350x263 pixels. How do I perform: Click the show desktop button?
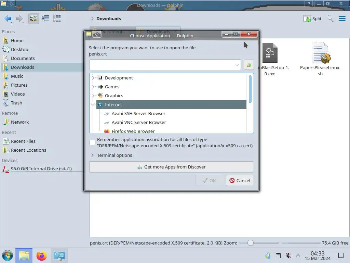click(x=341, y=255)
